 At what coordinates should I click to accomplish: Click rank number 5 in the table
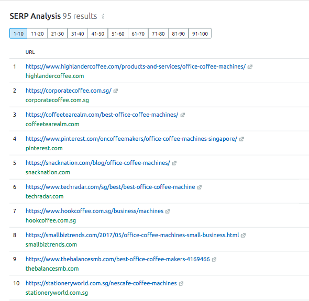(x=15, y=163)
